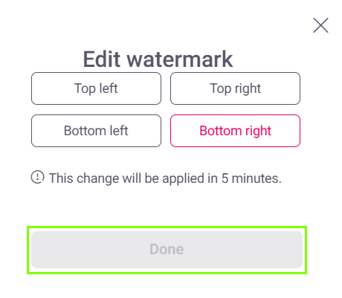Click the circled exclamation mark icon
Screen dimensions: 342x298
[x=38, y=177]
